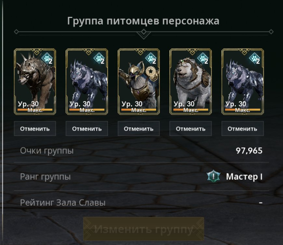Click paw badge on white bear card
283x245 pixels.
pos(203,58)
